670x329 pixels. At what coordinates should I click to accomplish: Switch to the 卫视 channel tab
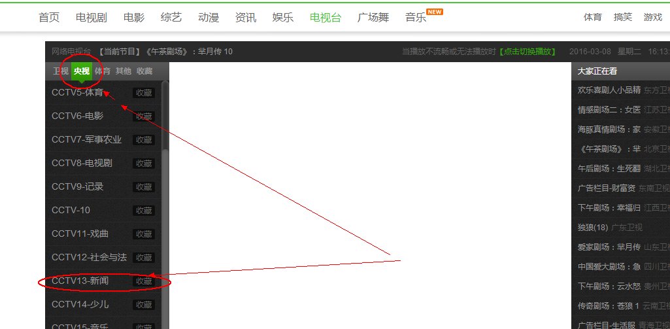[x=60, y=71]
